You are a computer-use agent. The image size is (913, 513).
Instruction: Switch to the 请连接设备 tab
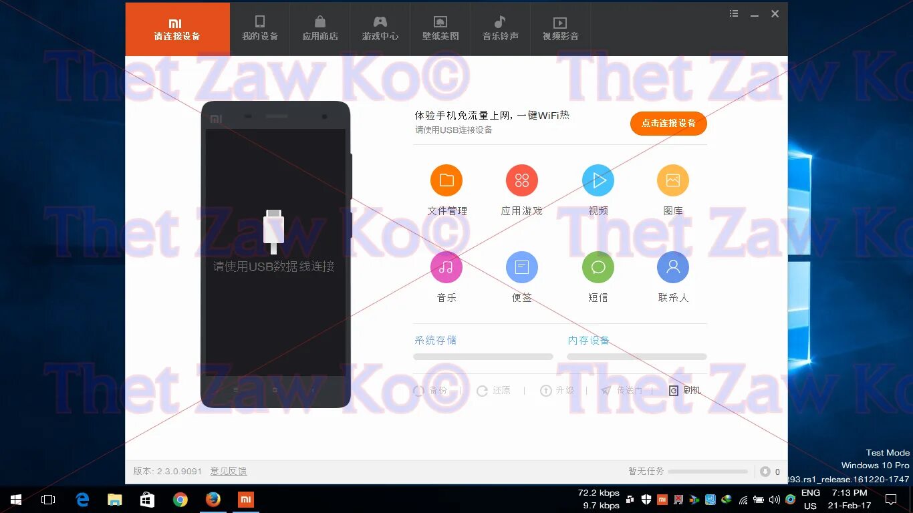click(177, 29)
